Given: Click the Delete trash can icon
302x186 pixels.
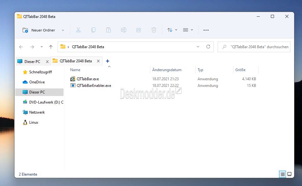Looking at the screenshot, I should click(x=154, y=30).
